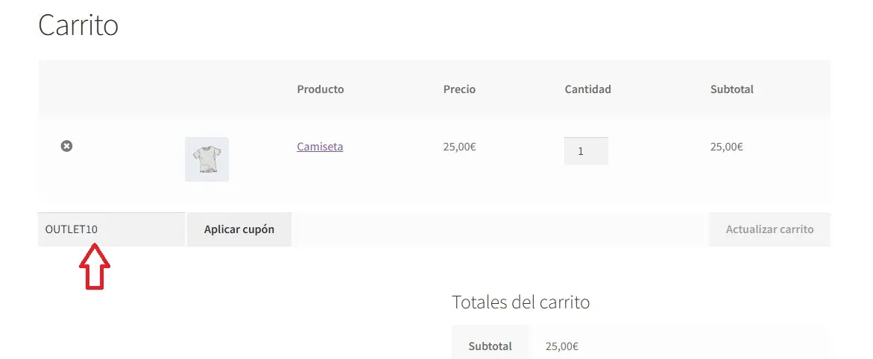Click the 25,00€ value in cart totals
The height and width of the screenshot is (359, 873).
click(562, 346)
